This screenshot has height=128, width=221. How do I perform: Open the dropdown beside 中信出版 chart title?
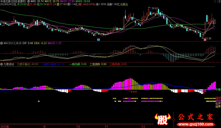tap(28, 1)
